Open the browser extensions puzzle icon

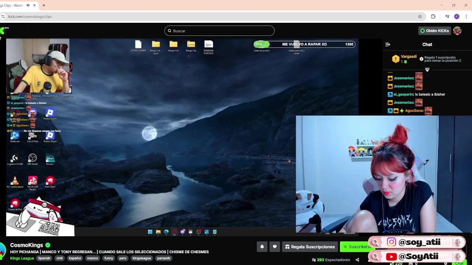coord(433,17)
